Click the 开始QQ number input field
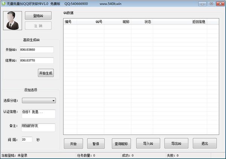 click(x=37, y=50)
